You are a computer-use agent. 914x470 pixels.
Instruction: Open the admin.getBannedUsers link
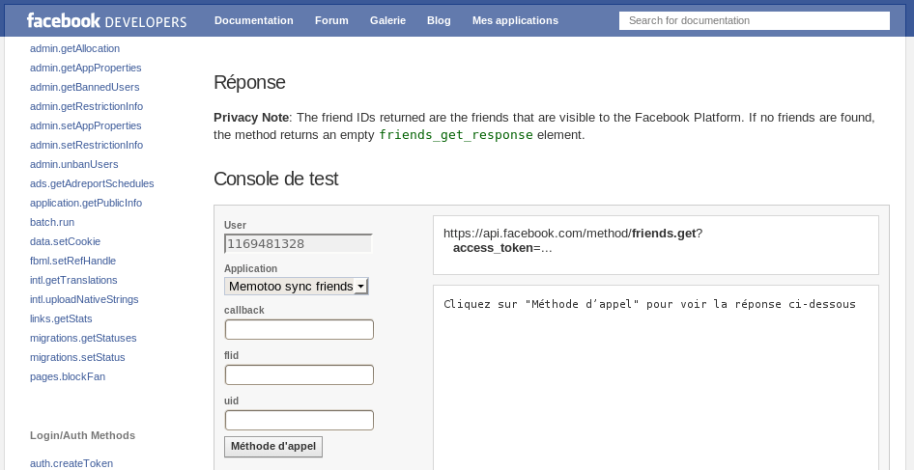point(84,87)
